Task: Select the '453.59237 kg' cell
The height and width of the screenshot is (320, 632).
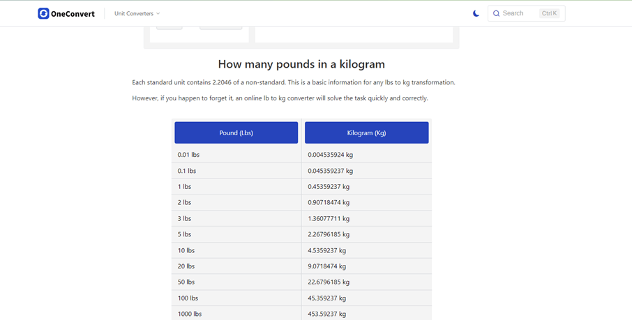Action: (x=366, y=314)
